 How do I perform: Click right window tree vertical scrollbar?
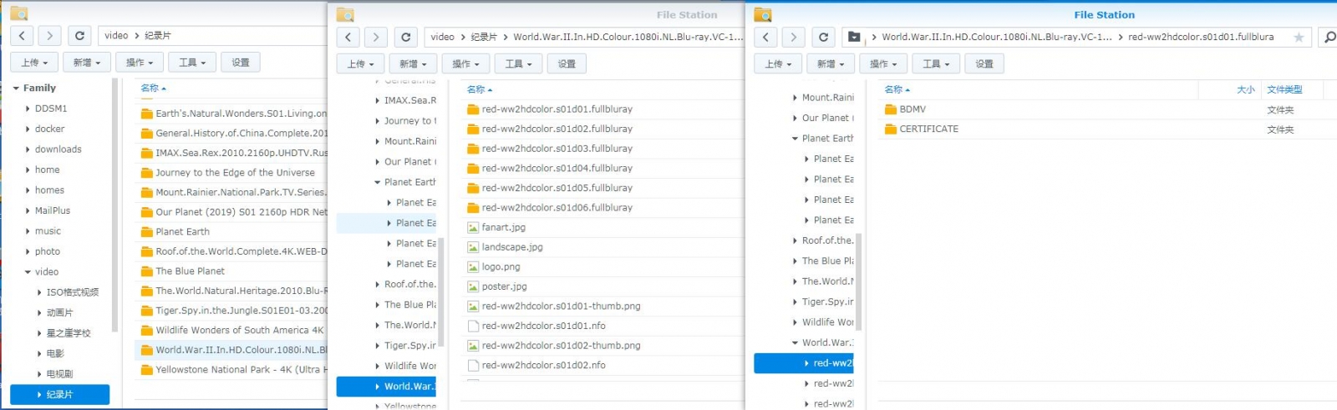[x=858, y=282]
